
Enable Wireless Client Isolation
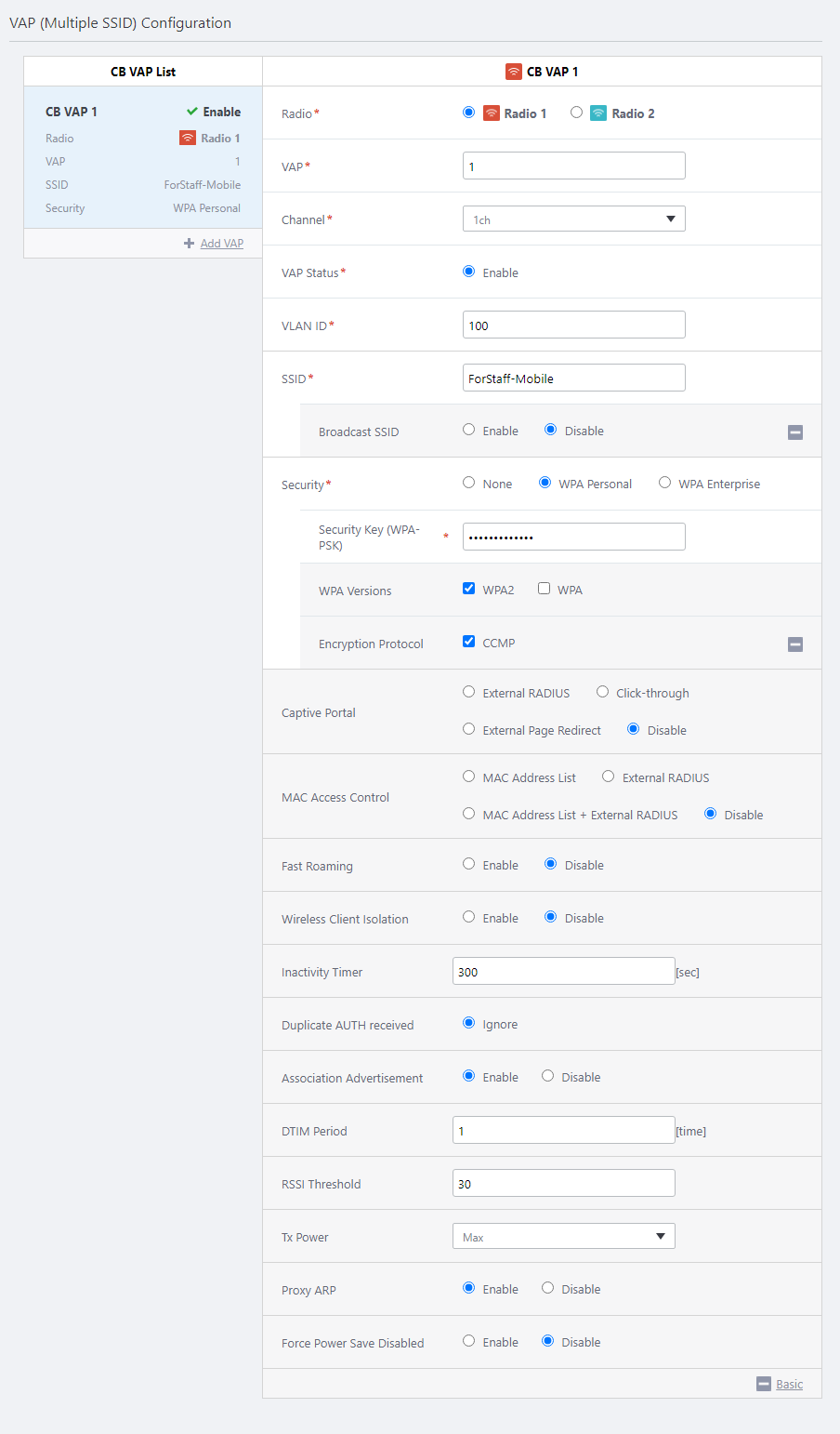[x=469, y=917]
